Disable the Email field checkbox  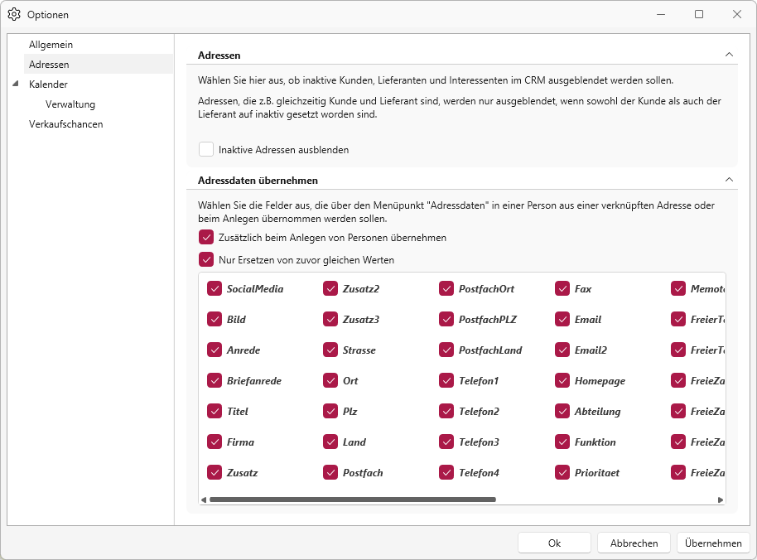562,319
